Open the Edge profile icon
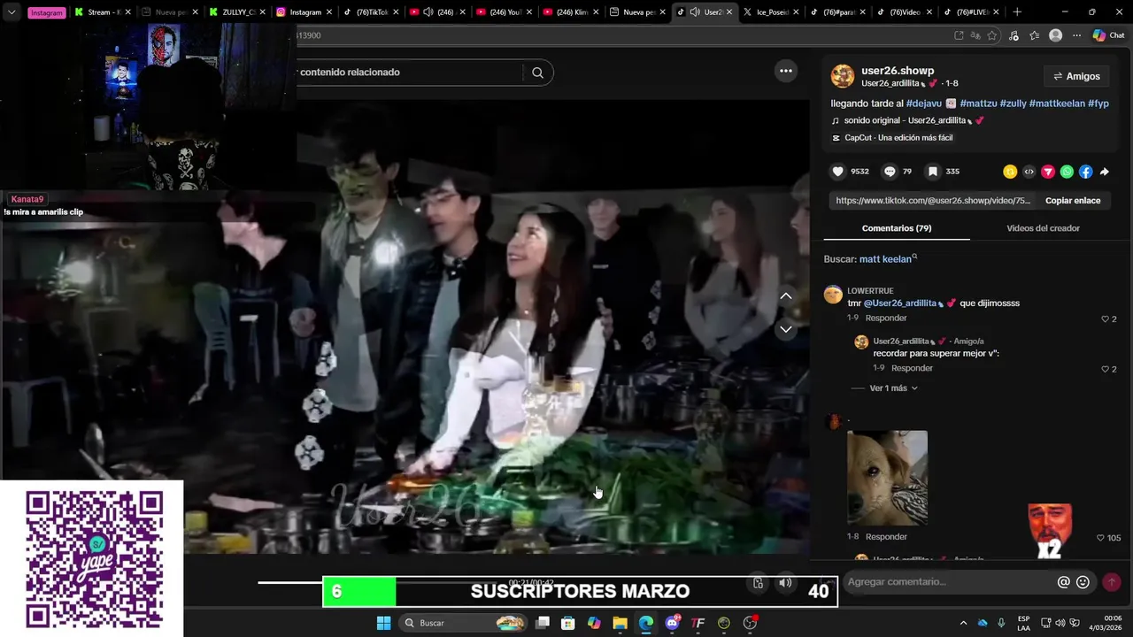1133x637 pixels. (x=1055, y=35)
